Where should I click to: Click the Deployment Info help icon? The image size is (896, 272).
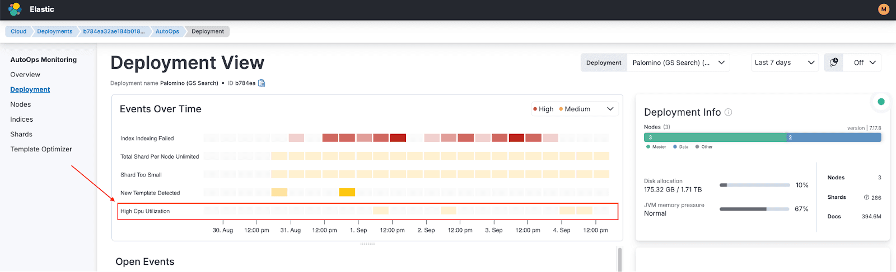click(x=729, y=112)
